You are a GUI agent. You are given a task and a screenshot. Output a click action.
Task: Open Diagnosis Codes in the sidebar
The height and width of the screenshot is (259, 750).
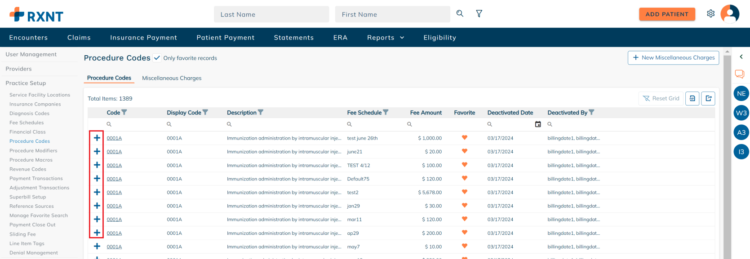pyautogui.click(x=30, y=114)
